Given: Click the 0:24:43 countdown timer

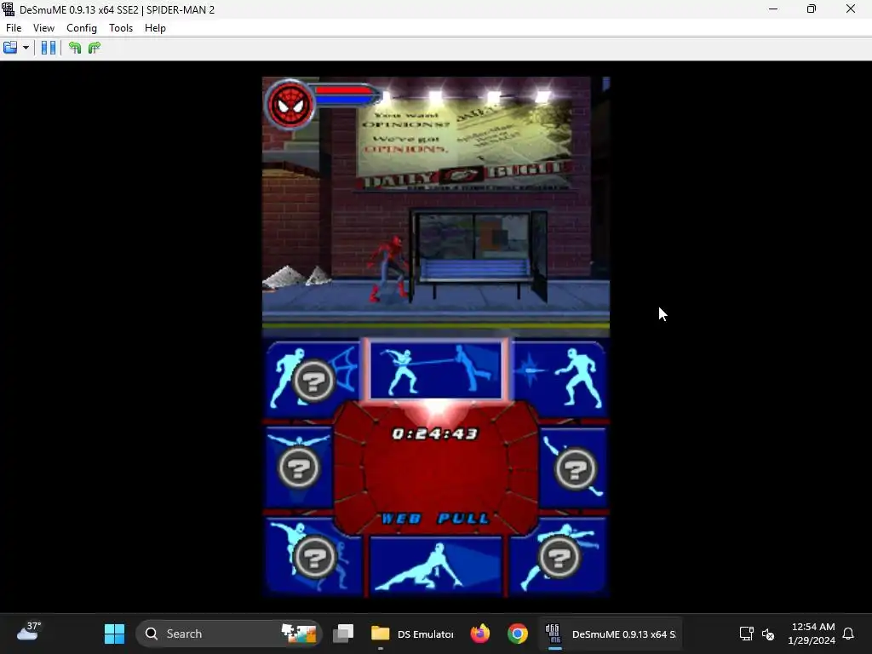Looking at the screenshot, I should (x=435, y=433).
